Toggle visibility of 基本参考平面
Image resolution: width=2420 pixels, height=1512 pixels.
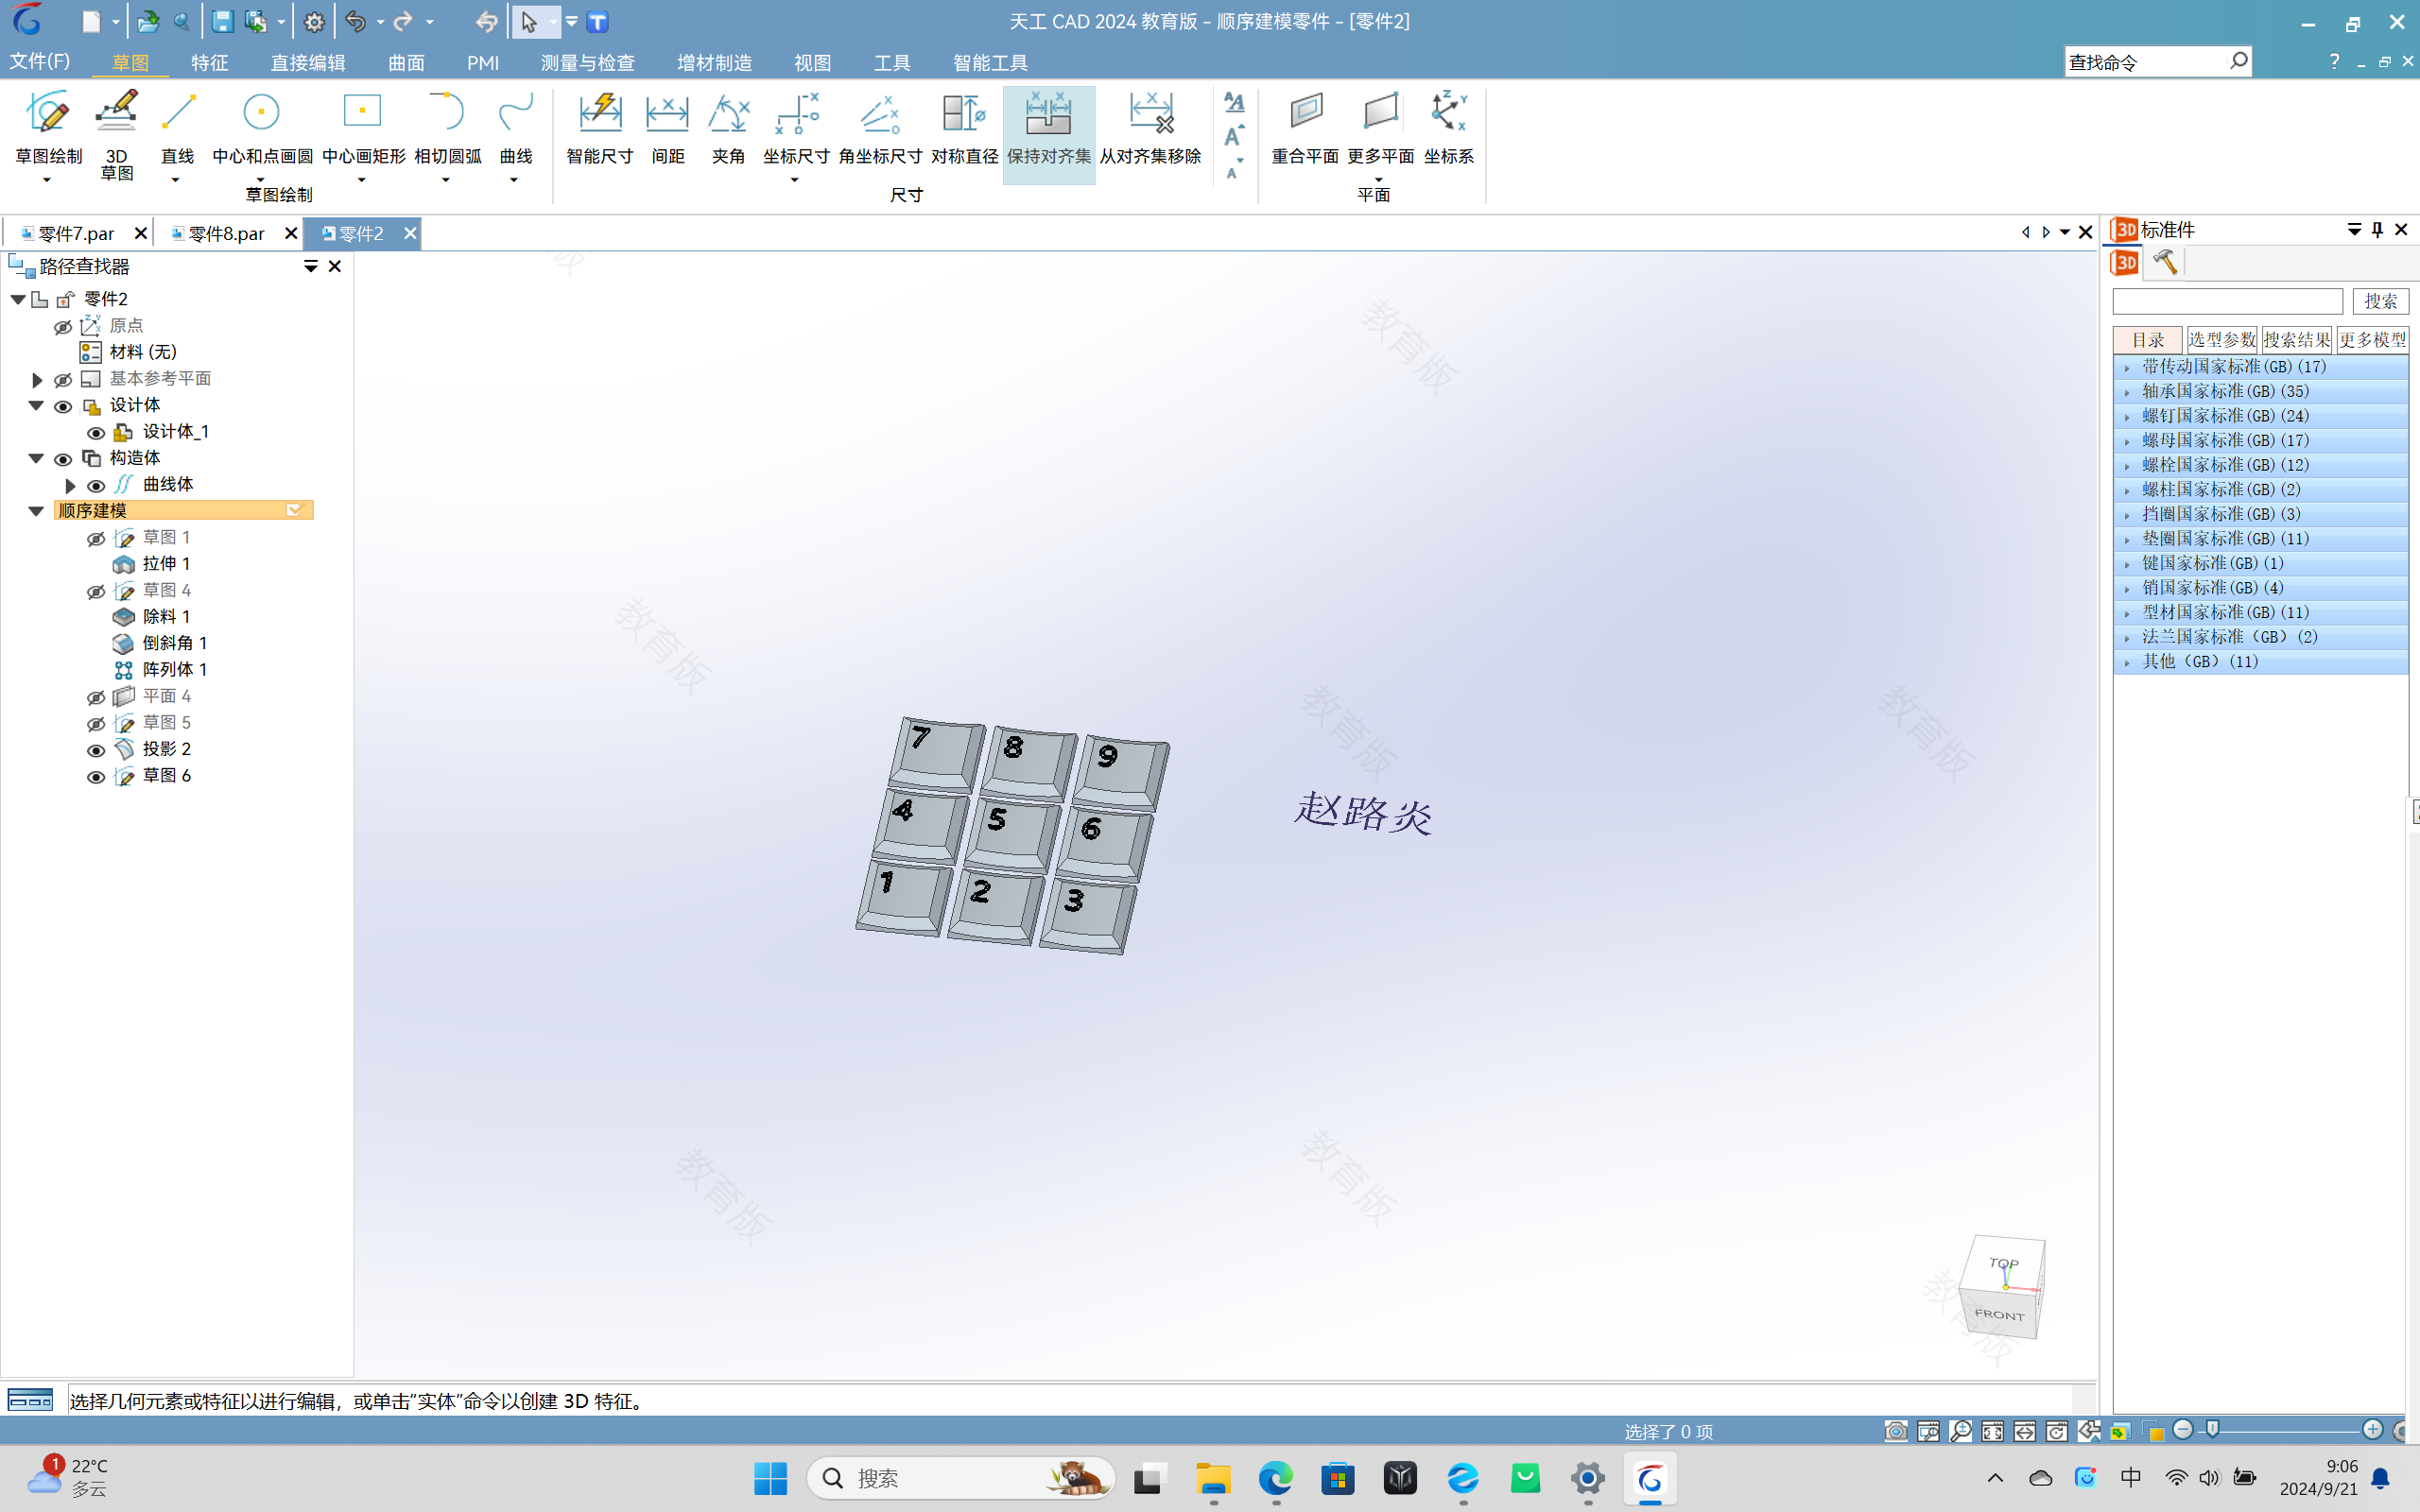pos(63,380)
